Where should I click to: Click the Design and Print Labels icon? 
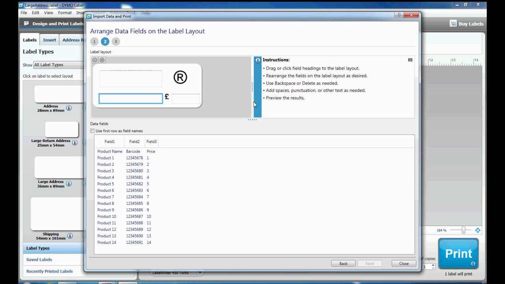point(26,23)
